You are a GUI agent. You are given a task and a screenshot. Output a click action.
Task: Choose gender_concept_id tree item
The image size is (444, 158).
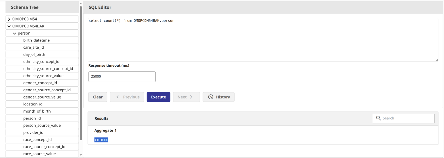40,83
